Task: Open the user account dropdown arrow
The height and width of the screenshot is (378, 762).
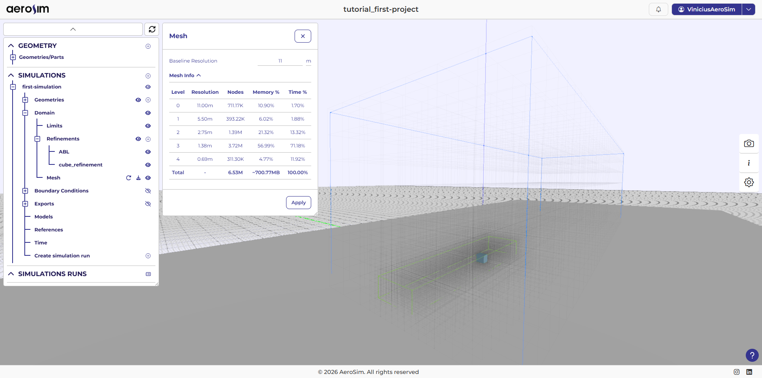Action: click(748, 9)
